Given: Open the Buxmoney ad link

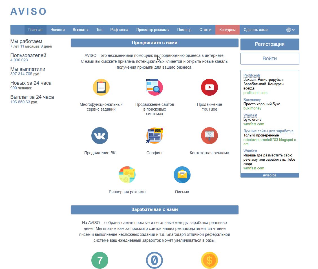Looking at the screenshot, I should [252, 100].
